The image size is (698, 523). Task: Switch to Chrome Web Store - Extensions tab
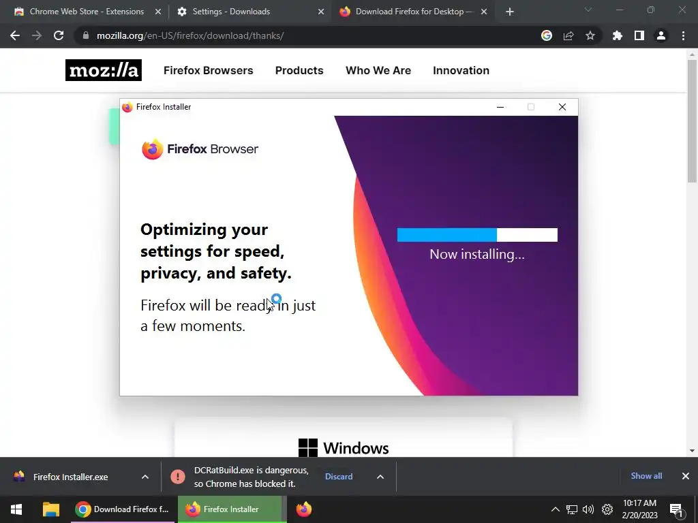point(87,12)
